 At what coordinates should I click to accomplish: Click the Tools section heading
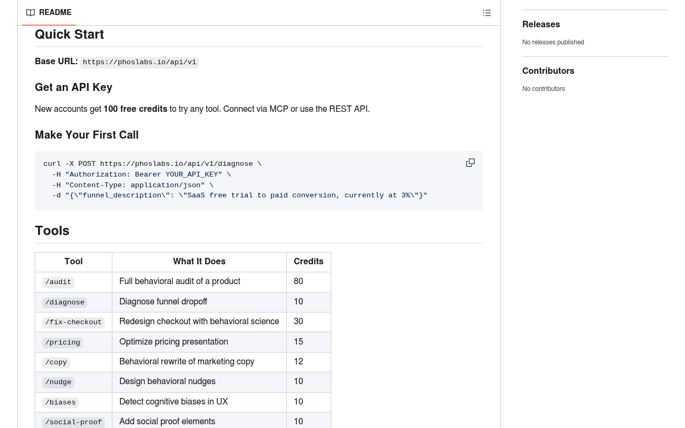tap(52, 231)
